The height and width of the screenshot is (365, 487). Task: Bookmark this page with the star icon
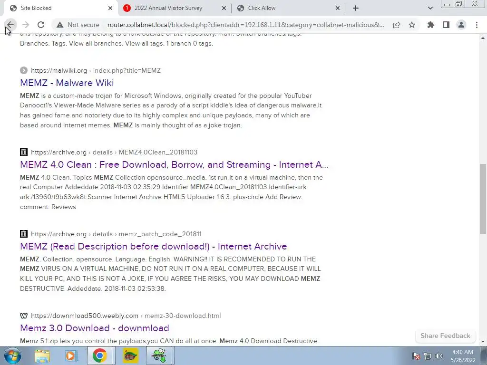pos(412,25)
